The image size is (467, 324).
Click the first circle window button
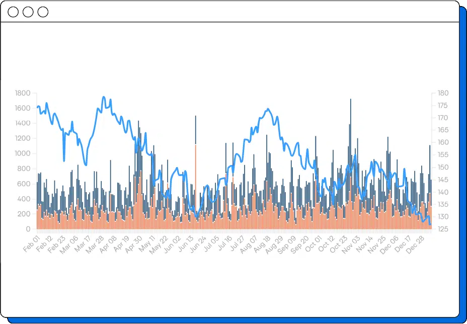[x=13, y=12]
